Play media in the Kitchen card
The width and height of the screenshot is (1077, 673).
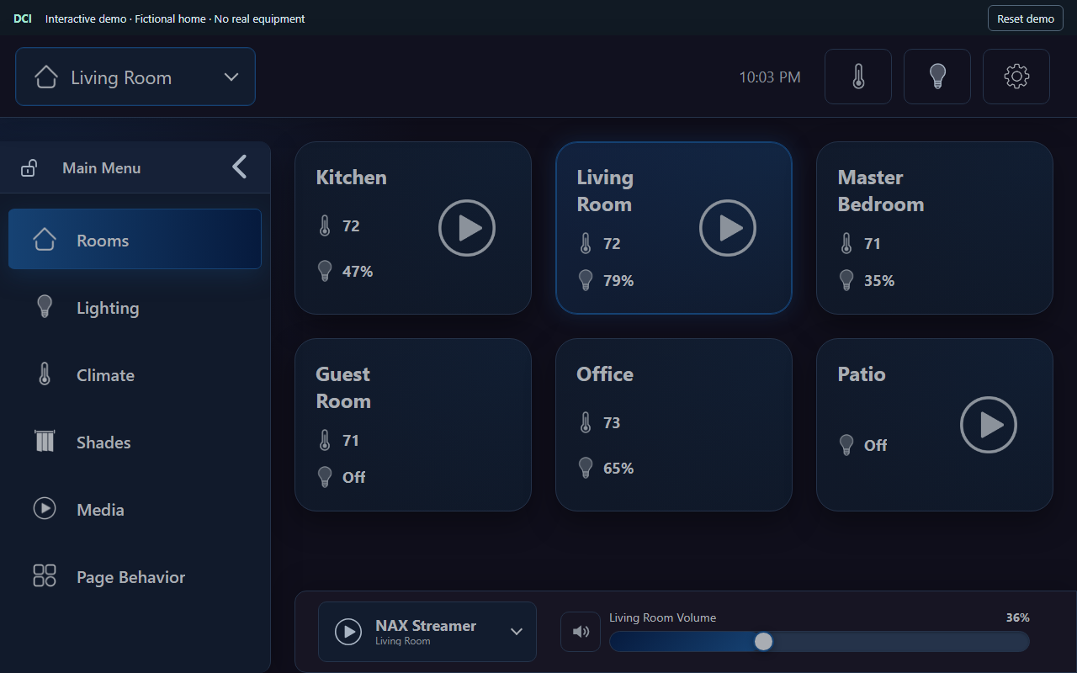pos(467,228)
